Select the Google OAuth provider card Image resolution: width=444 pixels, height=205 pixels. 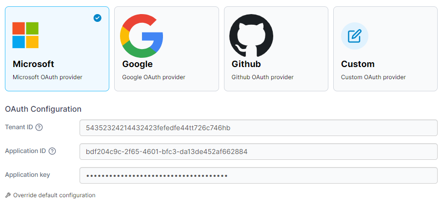(x=166, y=49)
